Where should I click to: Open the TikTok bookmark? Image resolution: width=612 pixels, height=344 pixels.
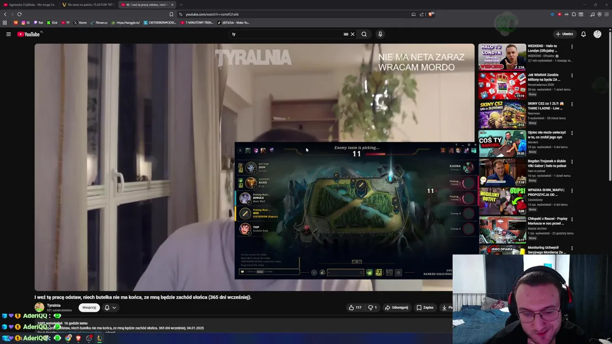[x=234, y=22]
